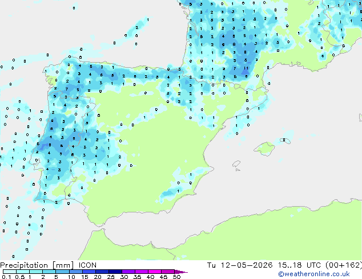Image resolution: width=362 pixels, height=279 pixels.
Task: Click the "Tu 12-05-2026 15..18 UTC (00+162)" forecast timestamp
Action: coord(284,265)
